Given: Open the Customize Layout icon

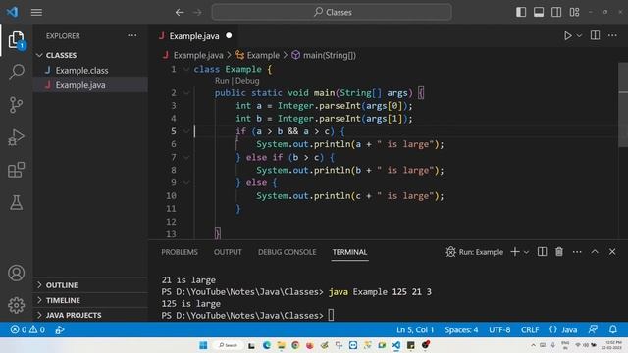Looking at the screenshot, I should [574, 12].
